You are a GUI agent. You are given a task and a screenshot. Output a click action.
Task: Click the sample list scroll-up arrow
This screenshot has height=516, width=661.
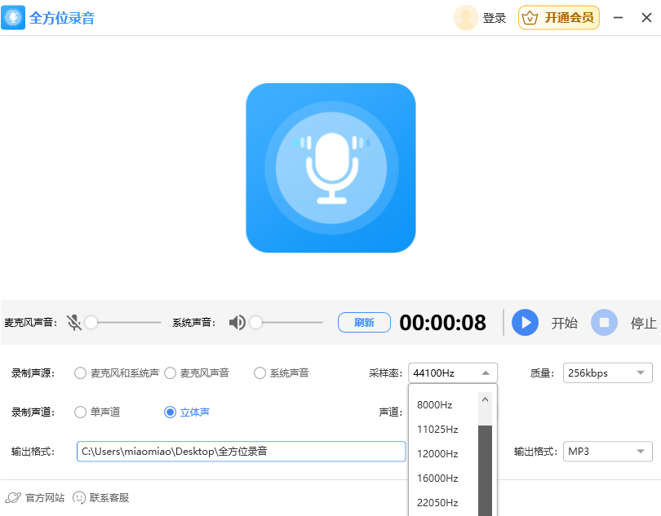486,399
